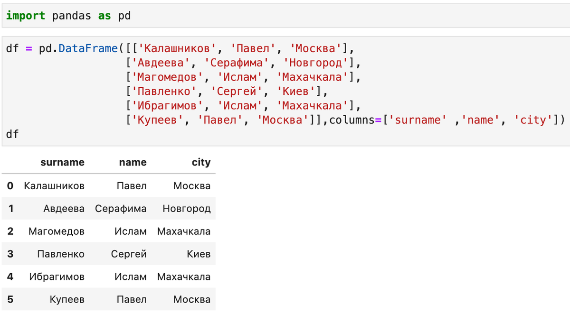Viewport: 570px width, 323px height.
Task: Click the Калашников cell in the output table
Action: (54, 186)
